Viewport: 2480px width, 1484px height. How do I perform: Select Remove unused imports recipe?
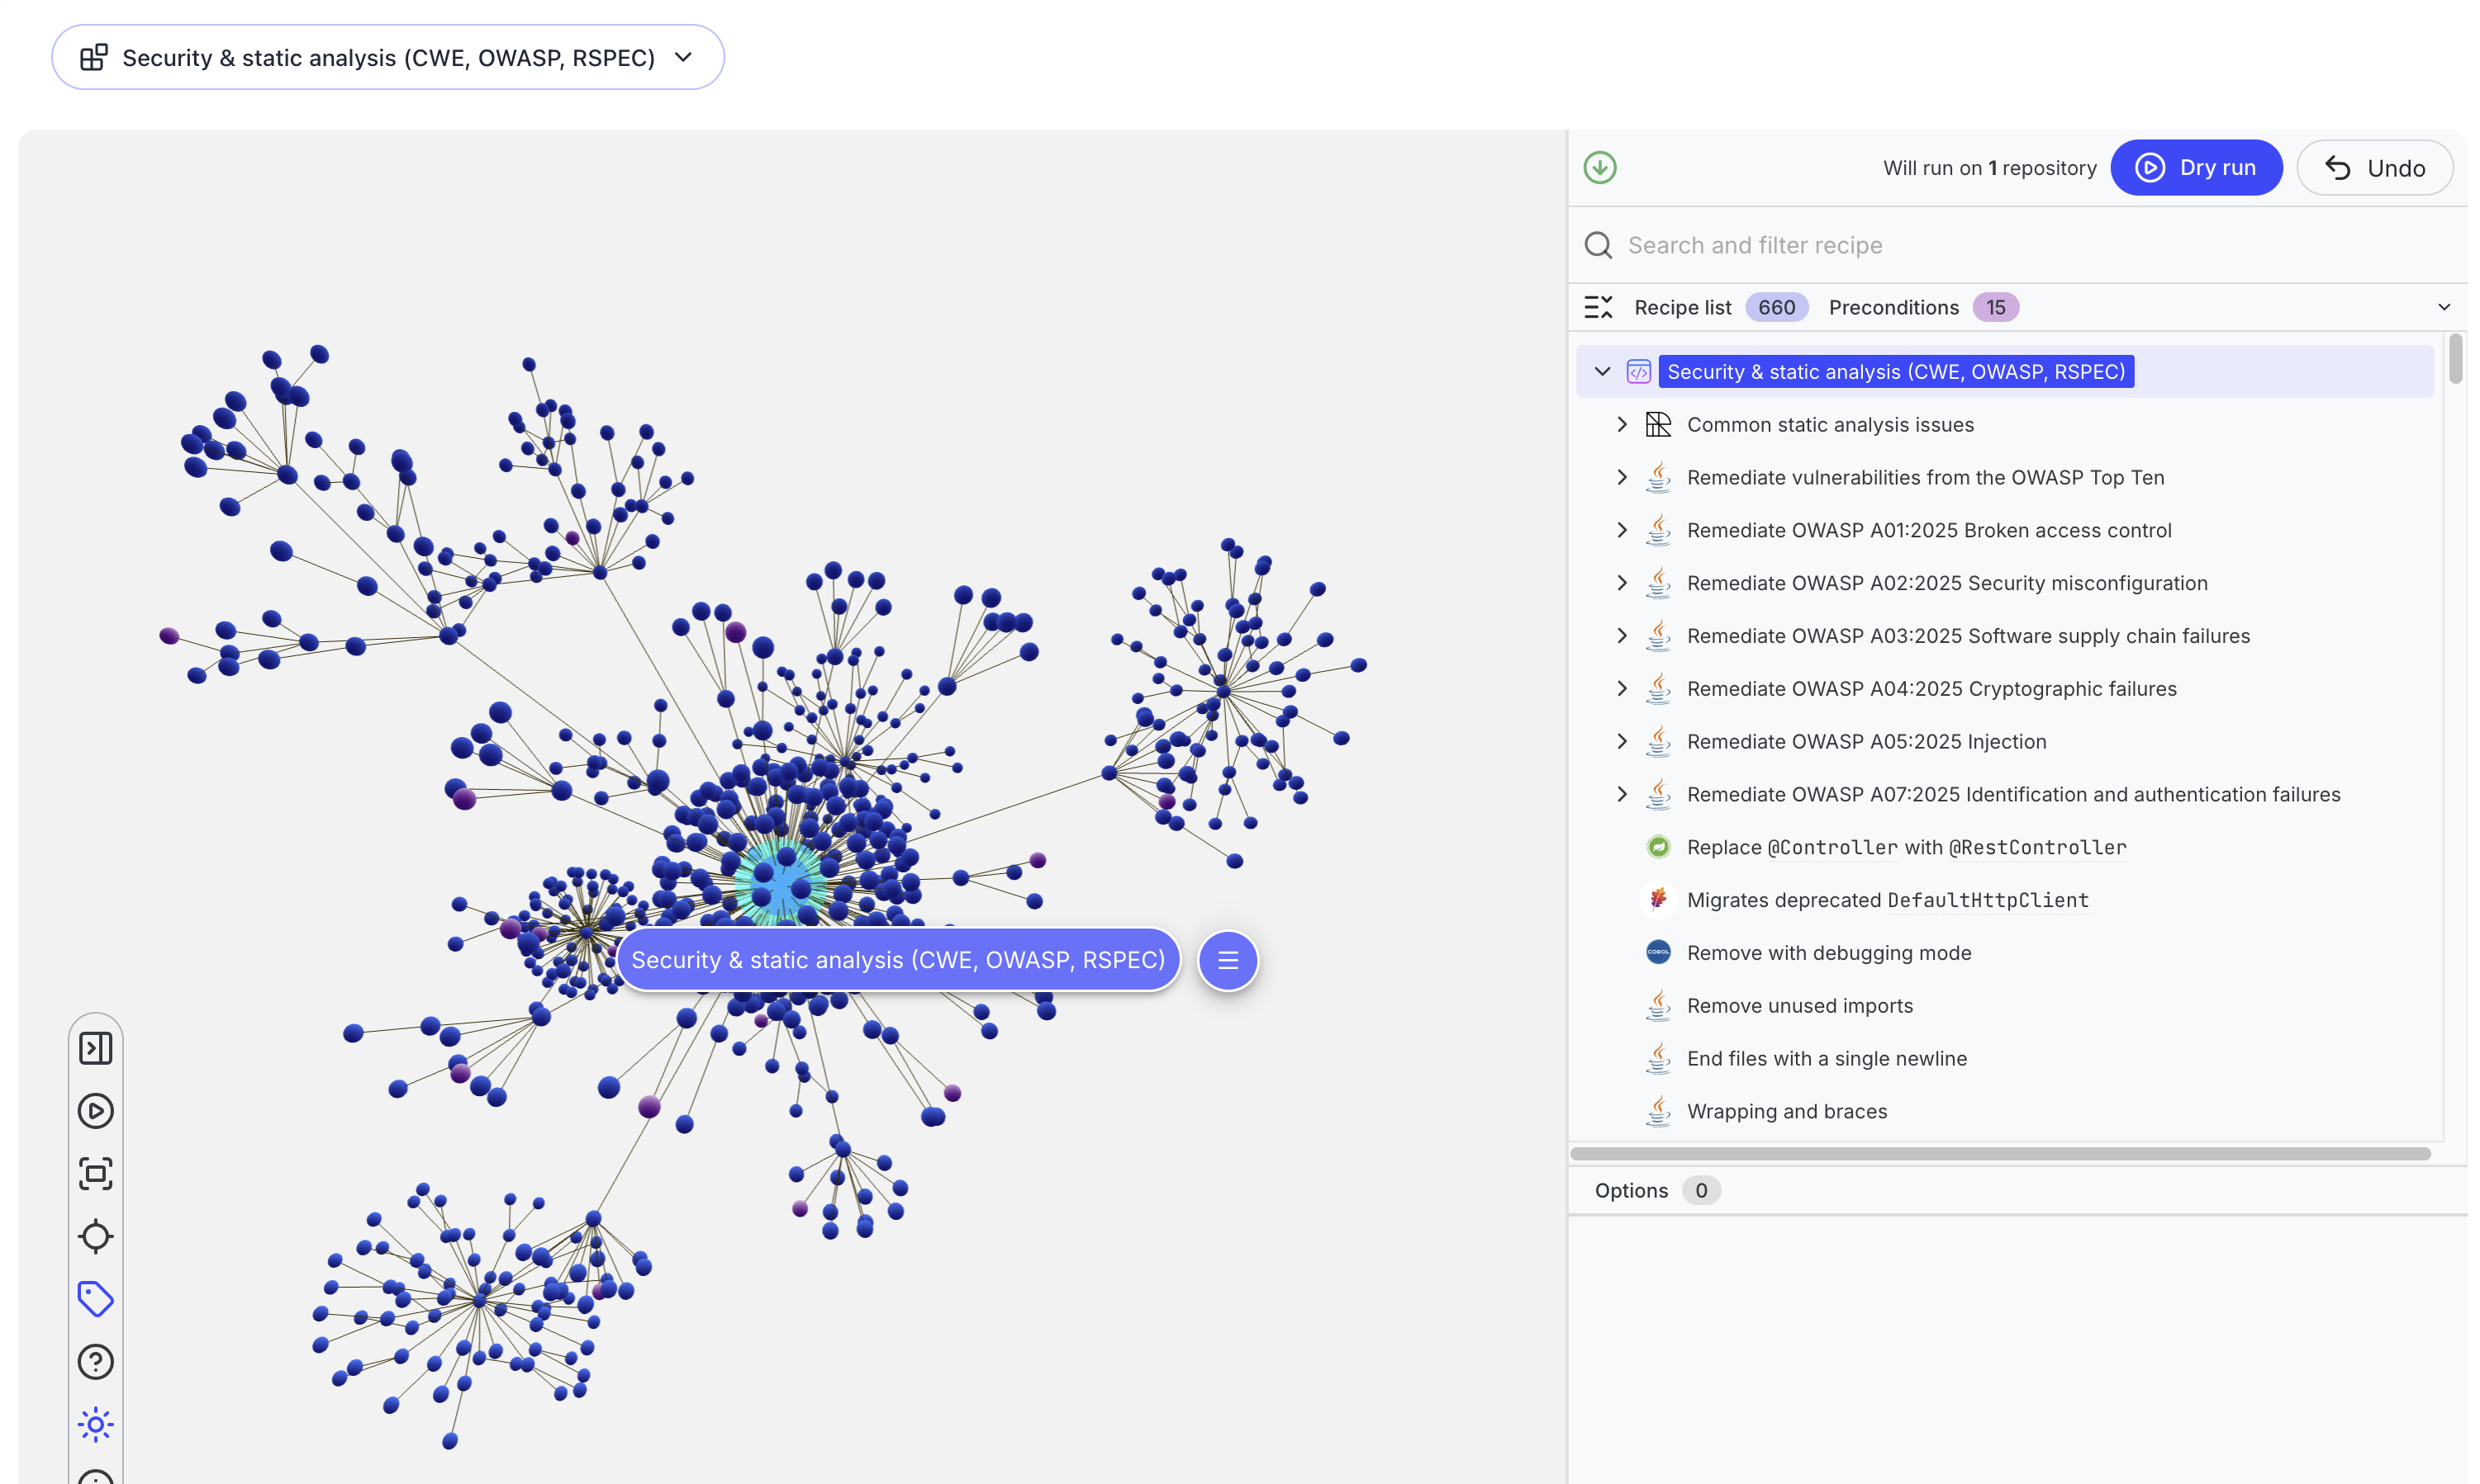(1799, 1006)
